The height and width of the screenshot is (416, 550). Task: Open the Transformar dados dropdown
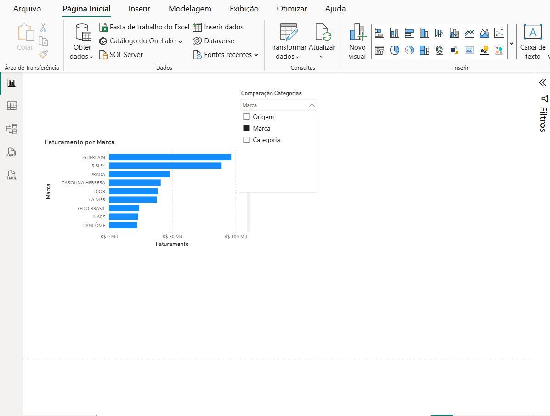288,51
